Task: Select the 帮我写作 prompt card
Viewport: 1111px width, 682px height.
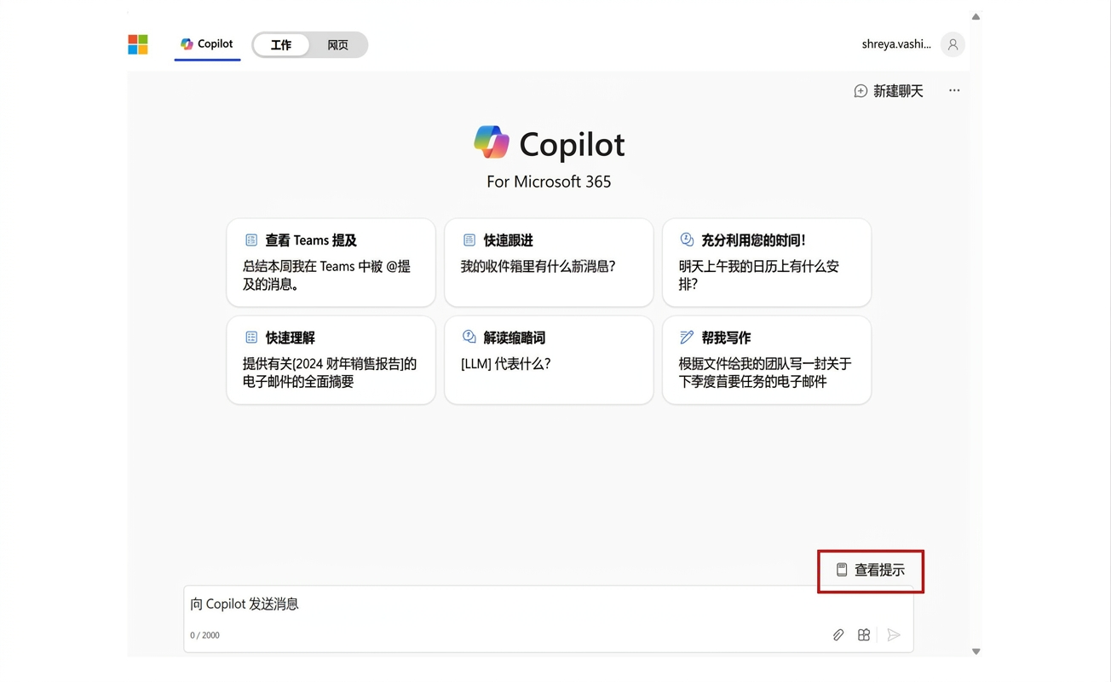Action: click(x=767, y=360)
